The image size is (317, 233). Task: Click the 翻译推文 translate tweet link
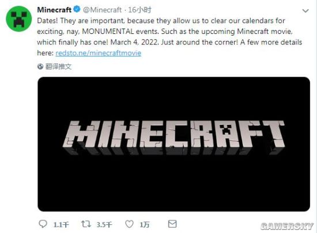58,66
